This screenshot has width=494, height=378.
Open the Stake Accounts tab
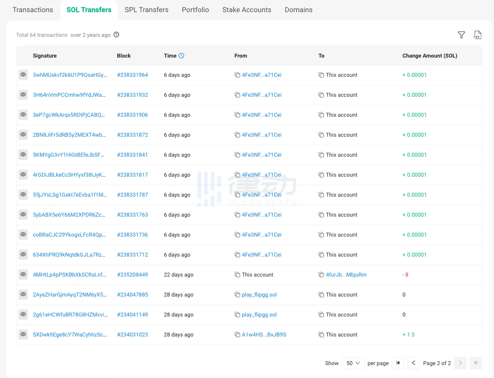point(247,10)
